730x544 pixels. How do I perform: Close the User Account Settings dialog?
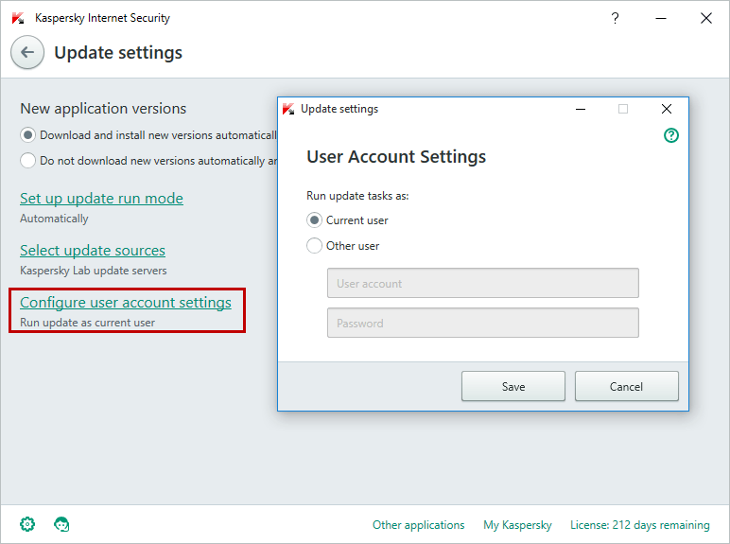(x=667, y=109)
